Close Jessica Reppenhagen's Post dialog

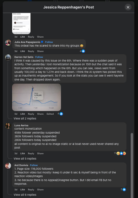coord(128,7)
